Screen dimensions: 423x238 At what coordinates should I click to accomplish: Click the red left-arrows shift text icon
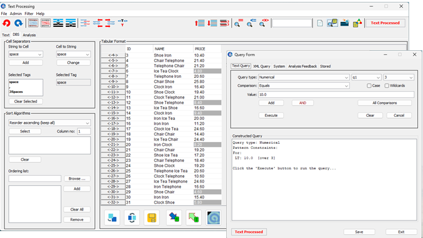click(97, 23)
